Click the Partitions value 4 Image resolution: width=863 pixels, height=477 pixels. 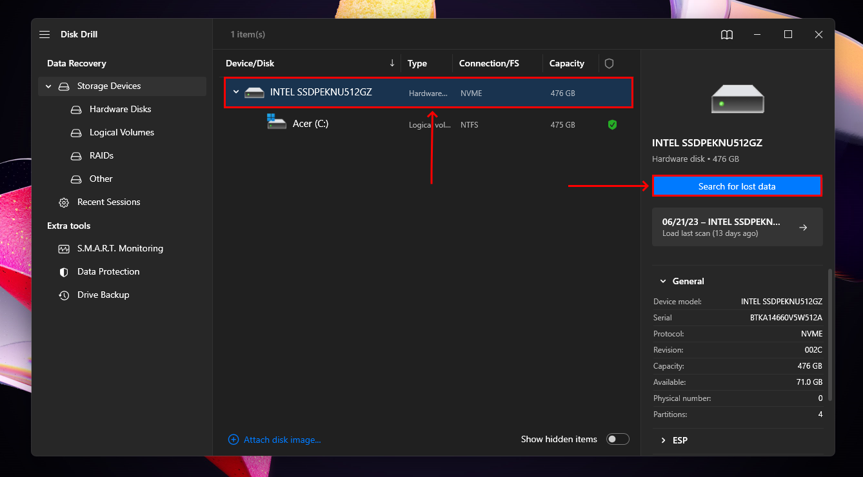point(820,414)
